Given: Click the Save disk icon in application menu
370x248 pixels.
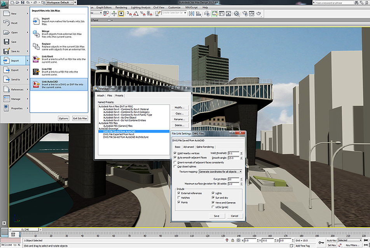Looking at the screenshot, I should pos(6,42).
